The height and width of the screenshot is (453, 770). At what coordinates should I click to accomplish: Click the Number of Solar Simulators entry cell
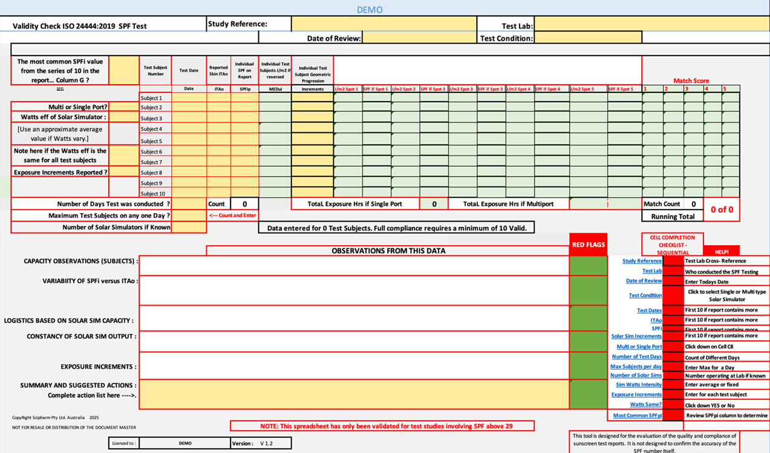coord(189,227)
